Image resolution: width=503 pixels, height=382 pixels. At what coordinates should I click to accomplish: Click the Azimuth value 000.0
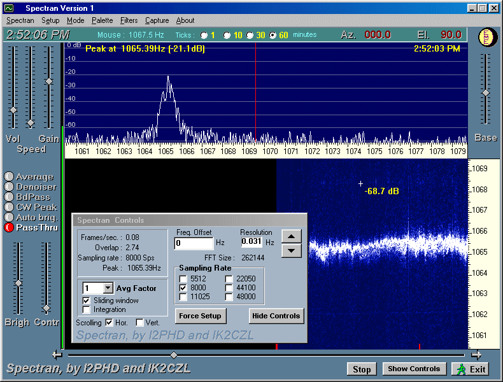click(x=378, y=34)
